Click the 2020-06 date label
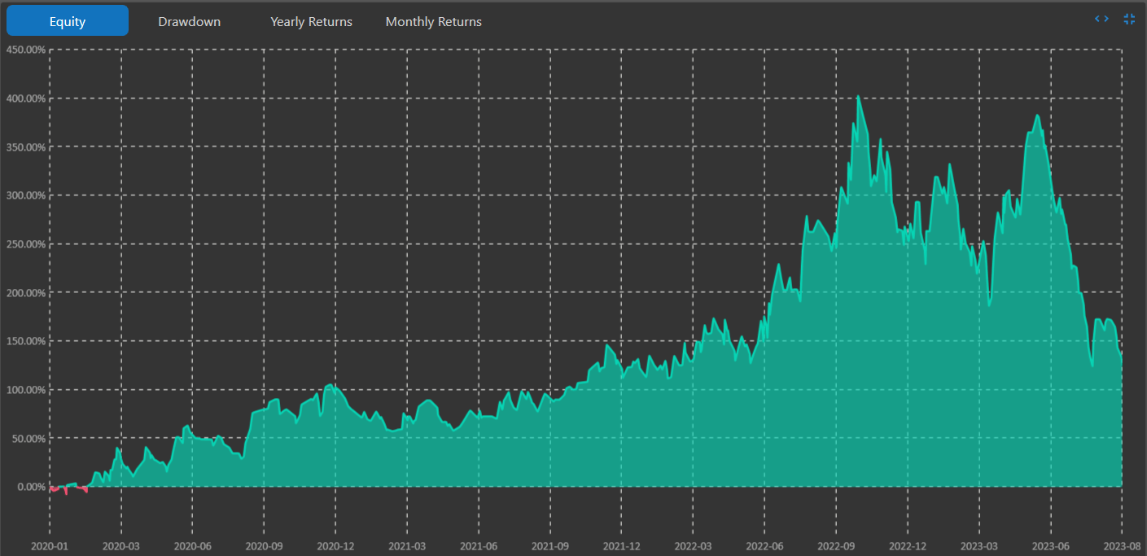 click(193, 545)
